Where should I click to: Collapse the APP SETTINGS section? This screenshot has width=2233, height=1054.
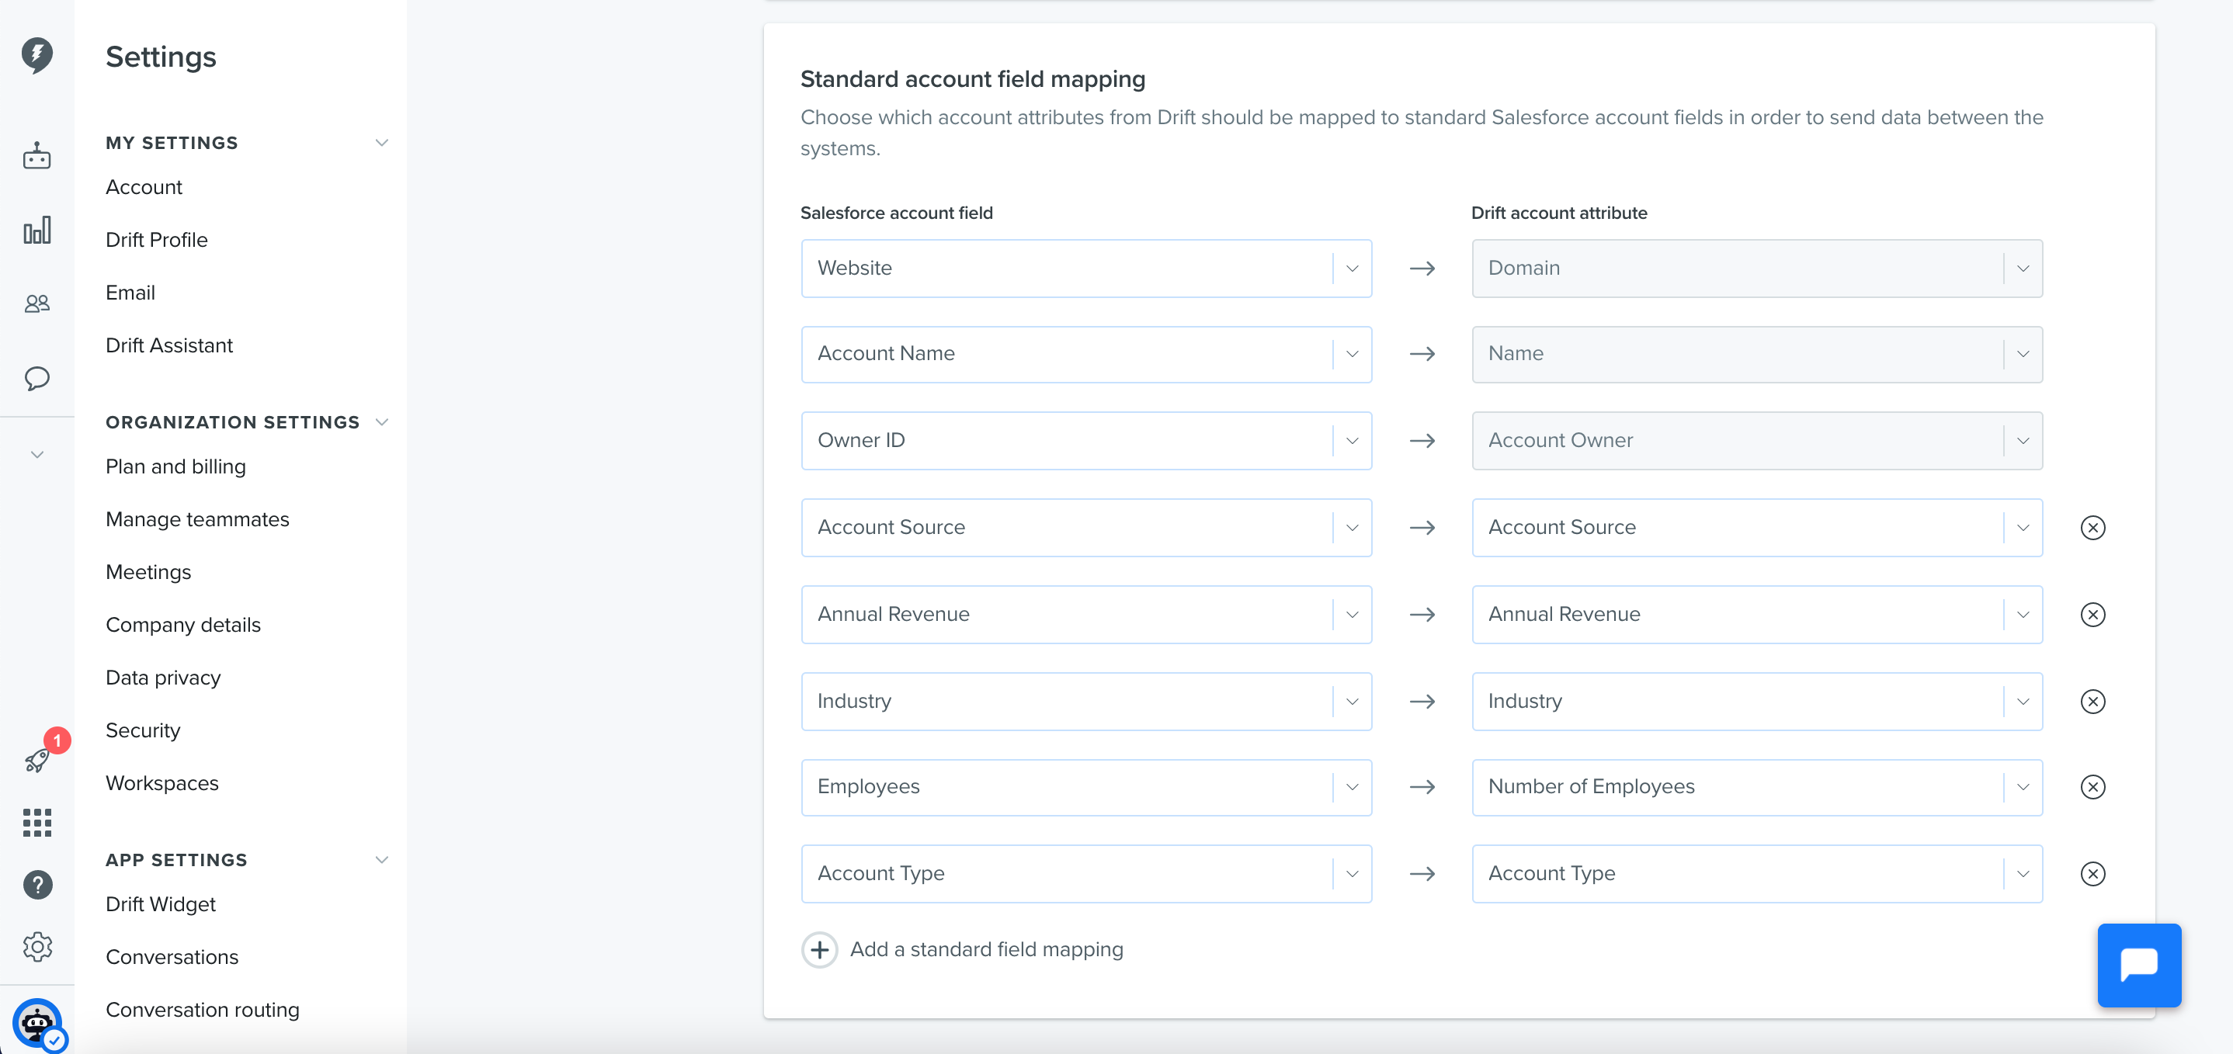click(381, 860)
